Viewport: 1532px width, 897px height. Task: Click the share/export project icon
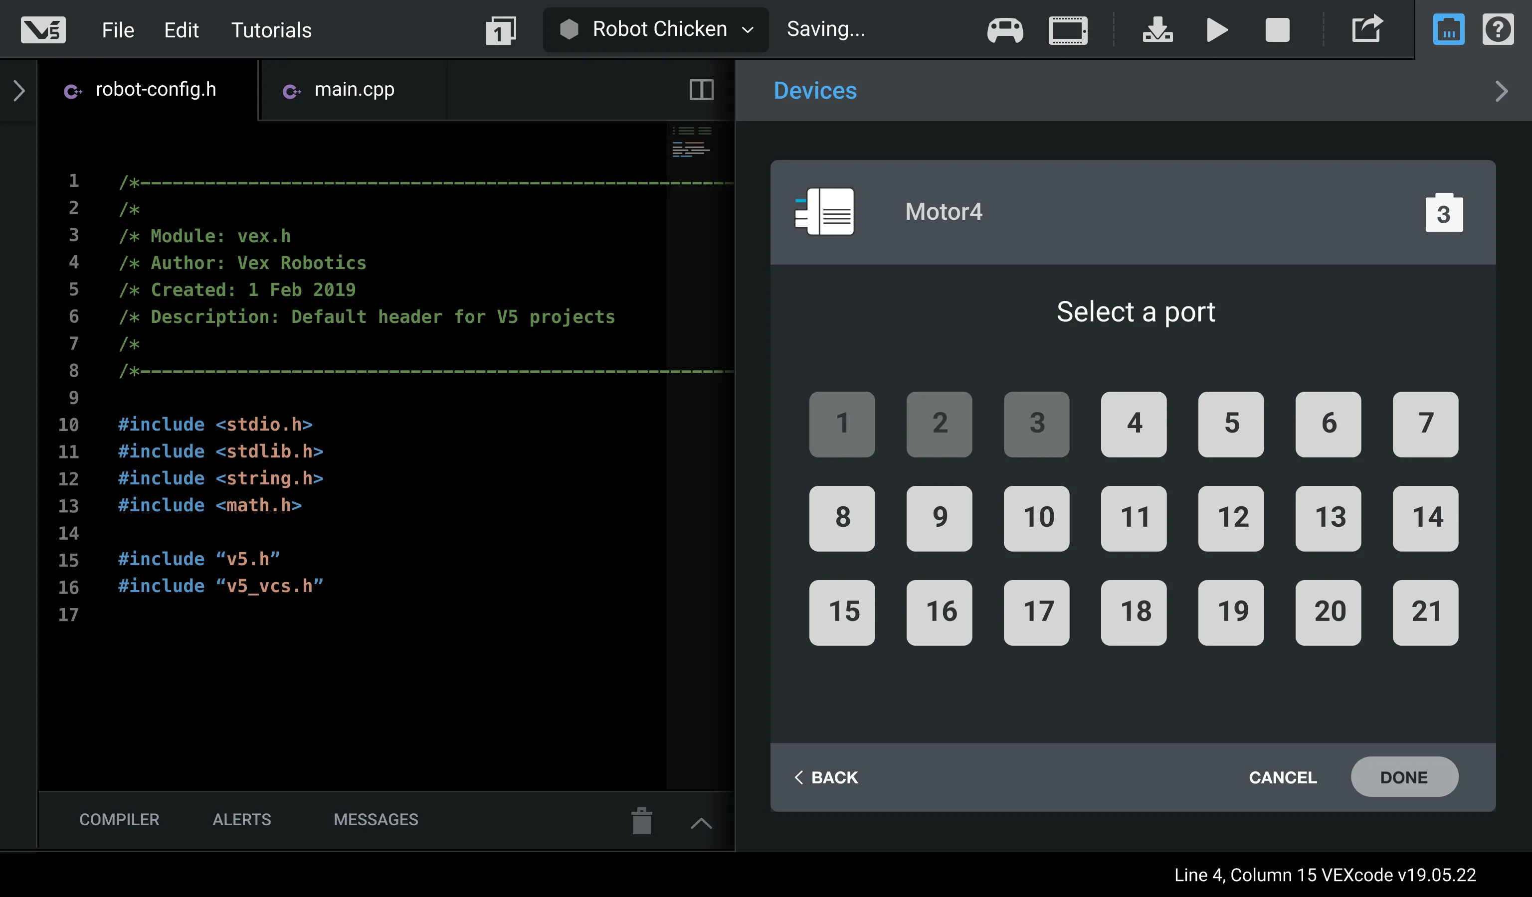pyautogui.click(x=1366, y=29)
